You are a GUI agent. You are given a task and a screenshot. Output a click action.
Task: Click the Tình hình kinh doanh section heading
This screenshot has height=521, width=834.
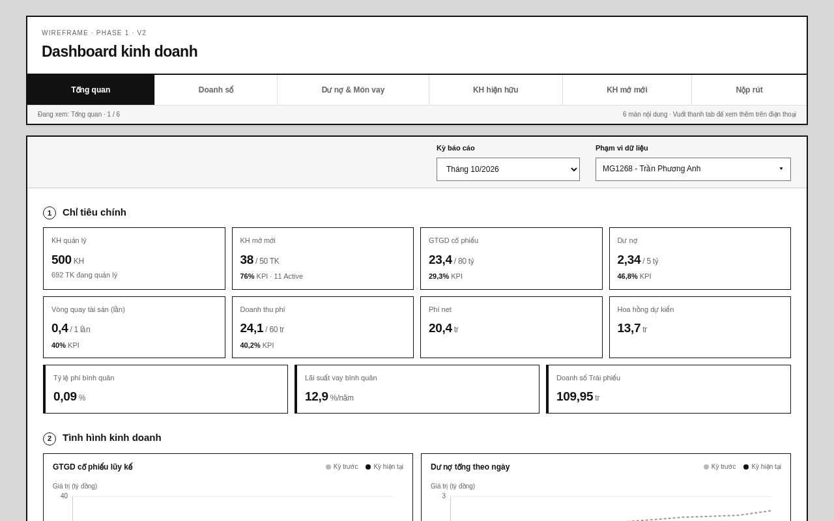112,438
